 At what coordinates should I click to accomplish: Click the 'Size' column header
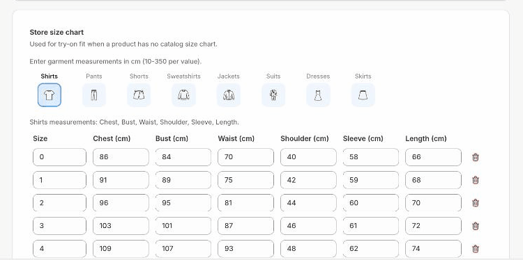click(x=40, y=138)
